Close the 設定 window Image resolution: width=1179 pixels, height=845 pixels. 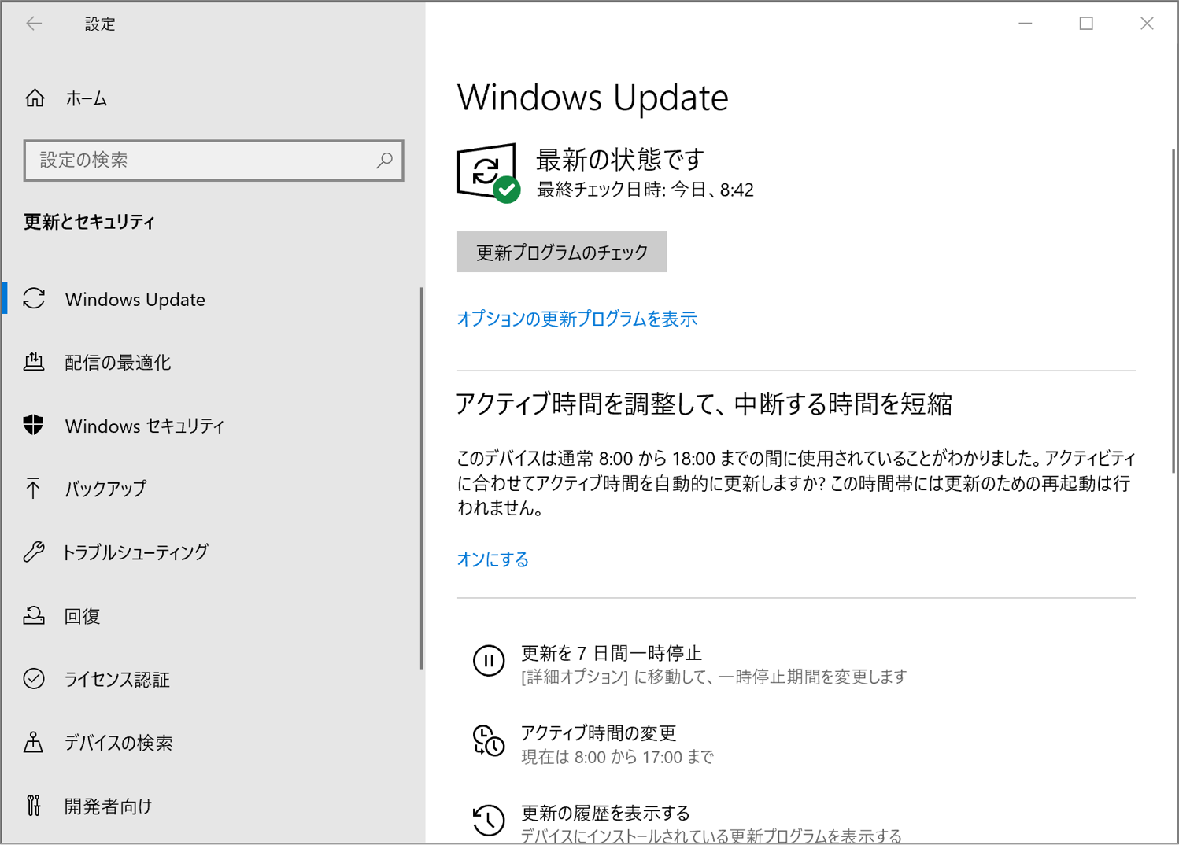[x=1147, y=24]
